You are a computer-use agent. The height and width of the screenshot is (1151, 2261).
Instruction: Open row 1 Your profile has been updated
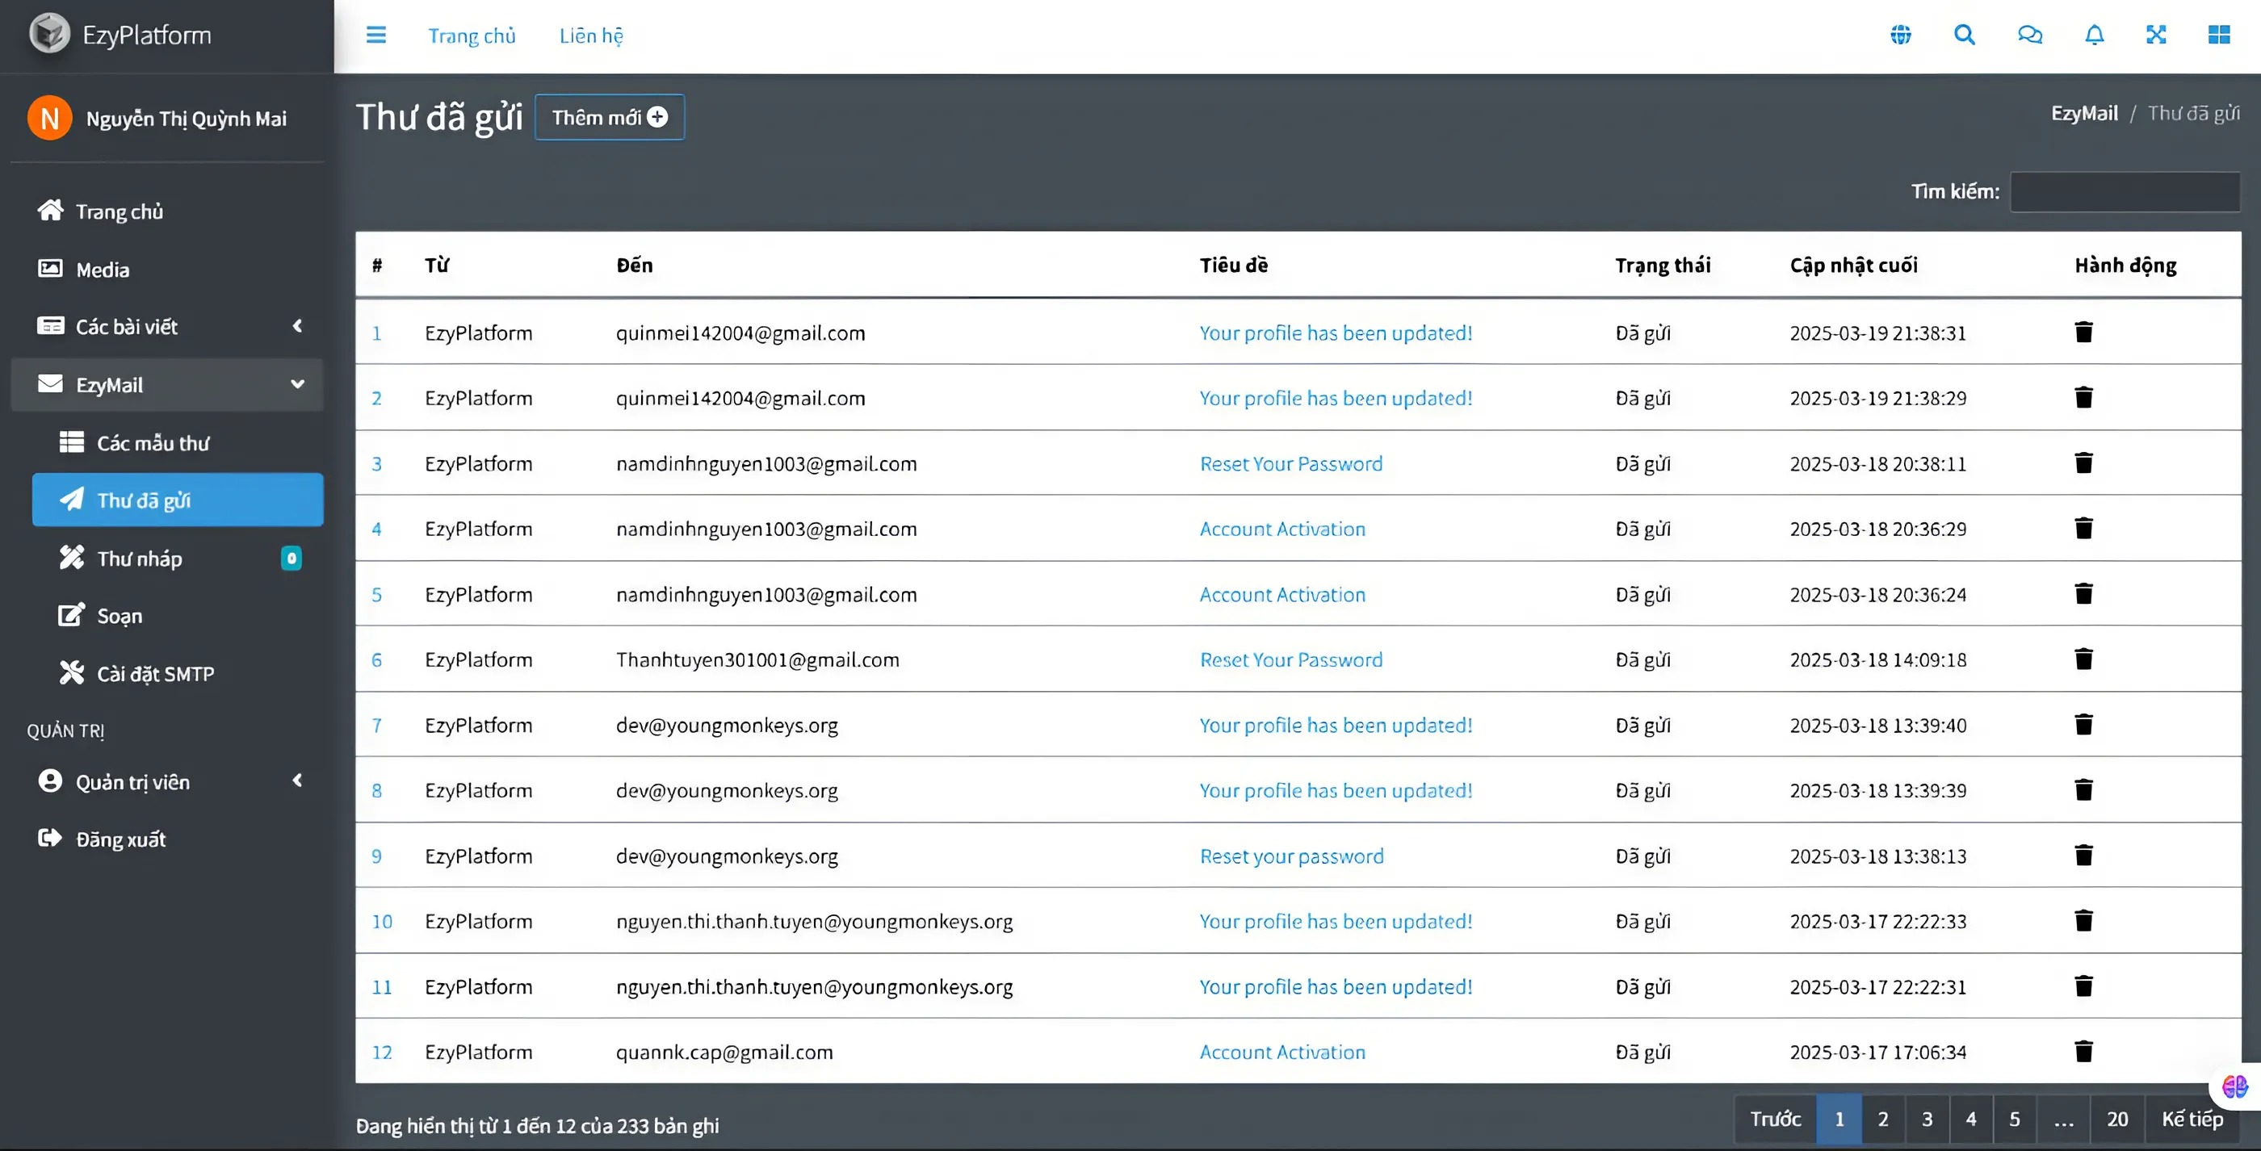1336,333
